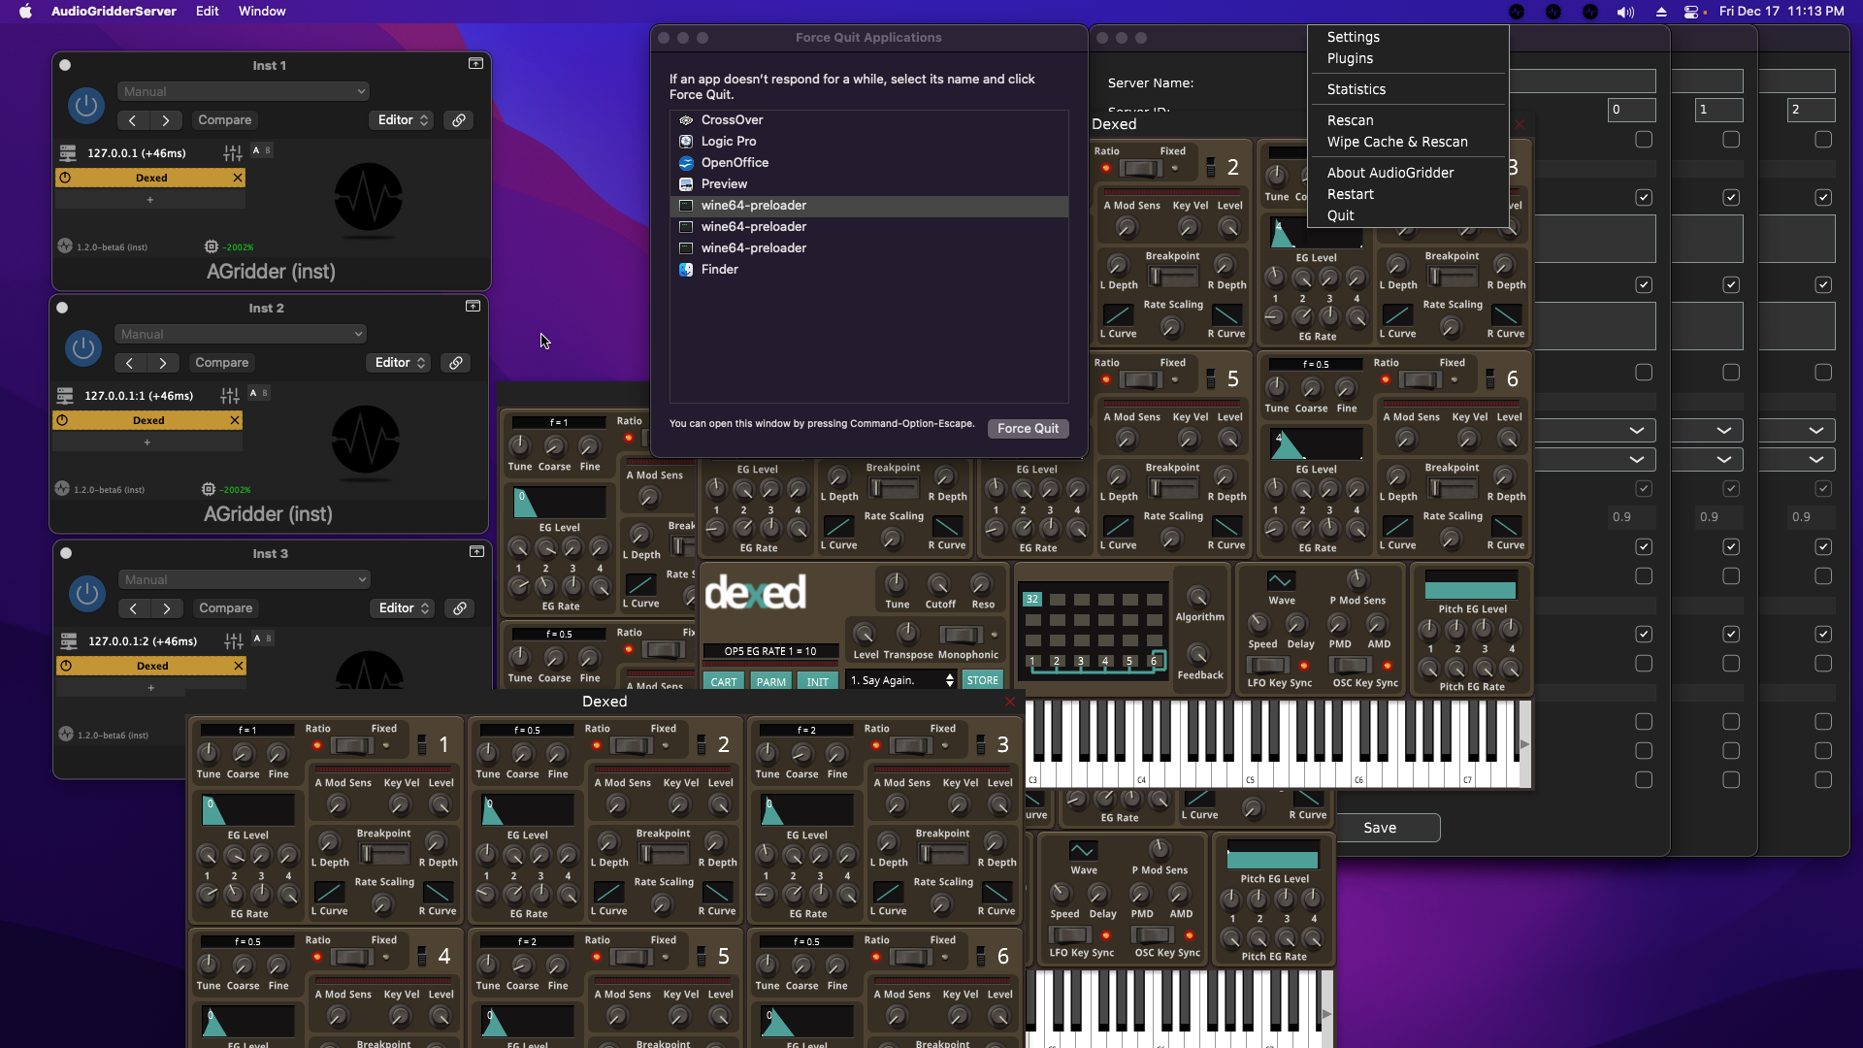Toggle the blue power button in Inst 1
This screenshot has height=1048, width=1863.
point(86,106)
